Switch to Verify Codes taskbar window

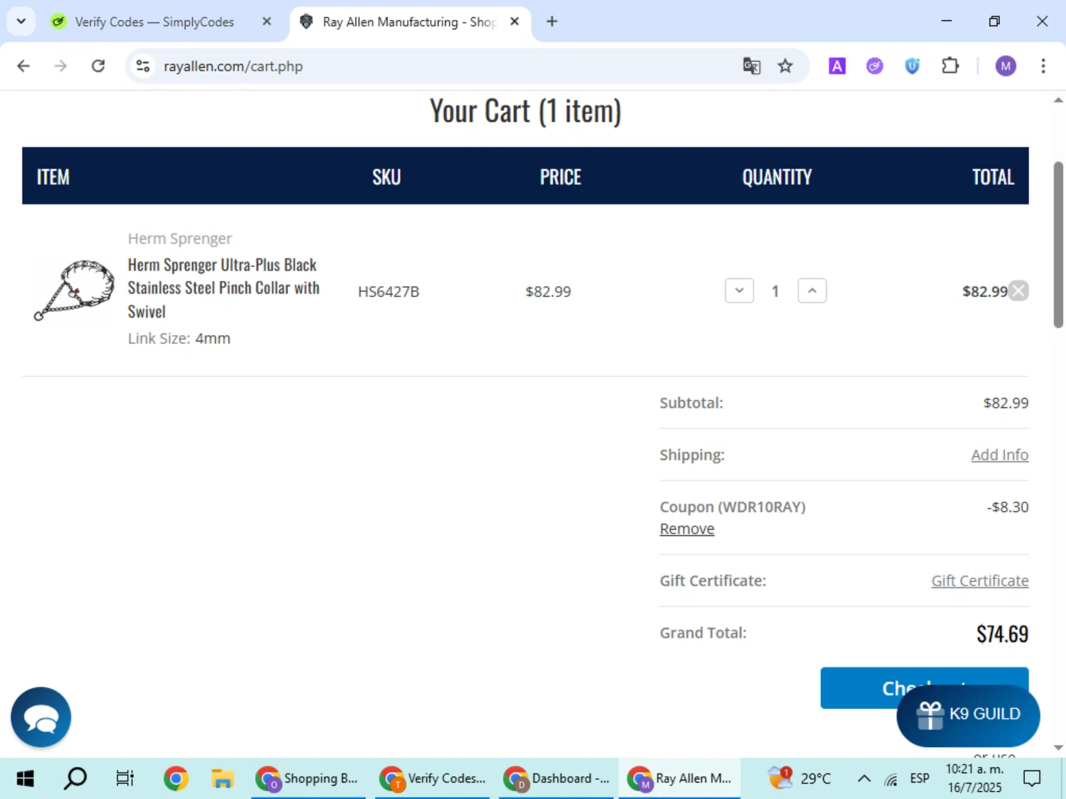click(432, 778)
